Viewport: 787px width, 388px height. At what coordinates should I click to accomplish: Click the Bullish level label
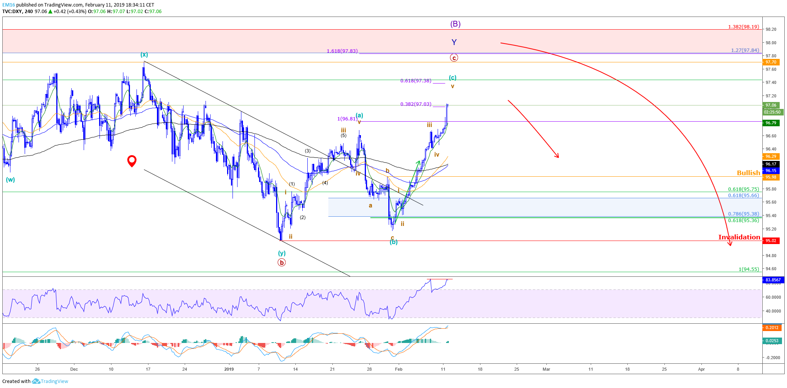(x=748, y=173)
